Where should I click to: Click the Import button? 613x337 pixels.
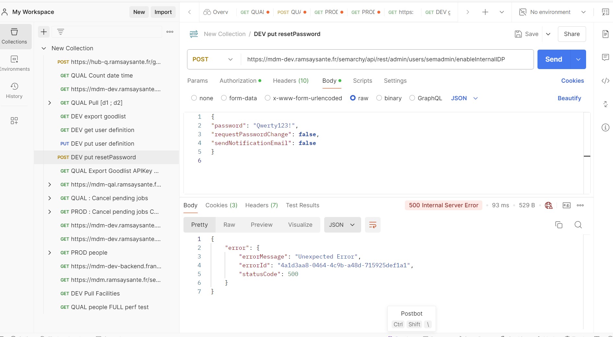coord(163,12)
